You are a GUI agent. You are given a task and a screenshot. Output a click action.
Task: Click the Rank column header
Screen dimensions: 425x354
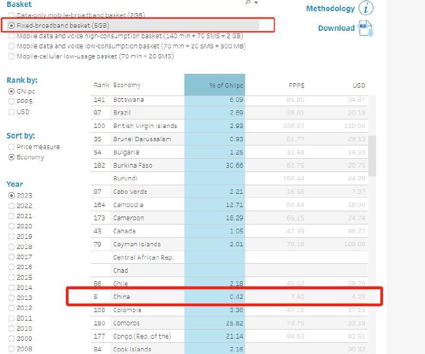(101, 85)
